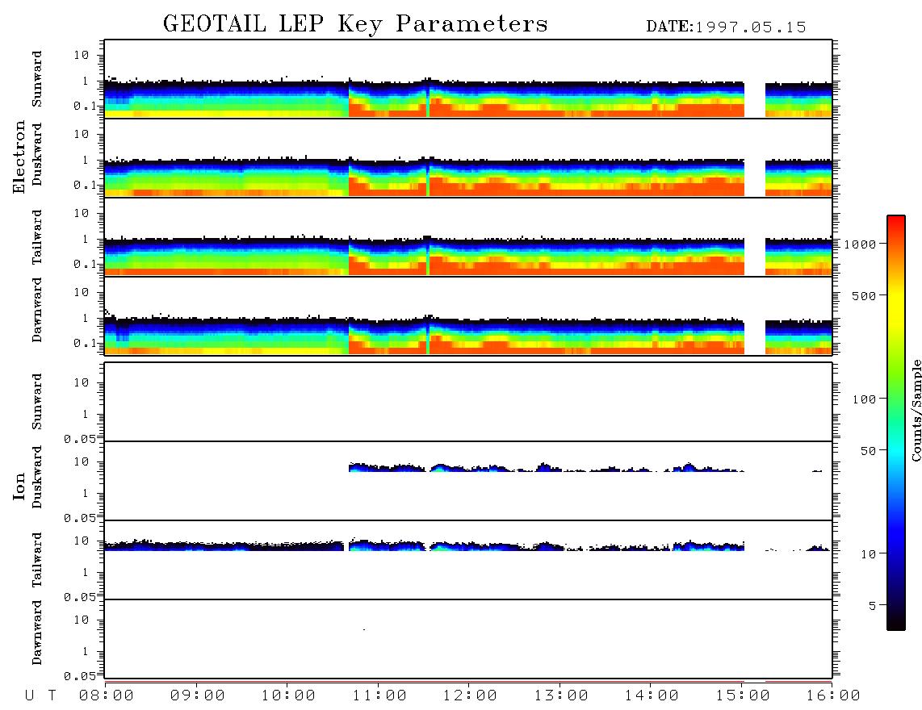
Task: Click the '14:00' time axis label
Action: click(652, 696)
